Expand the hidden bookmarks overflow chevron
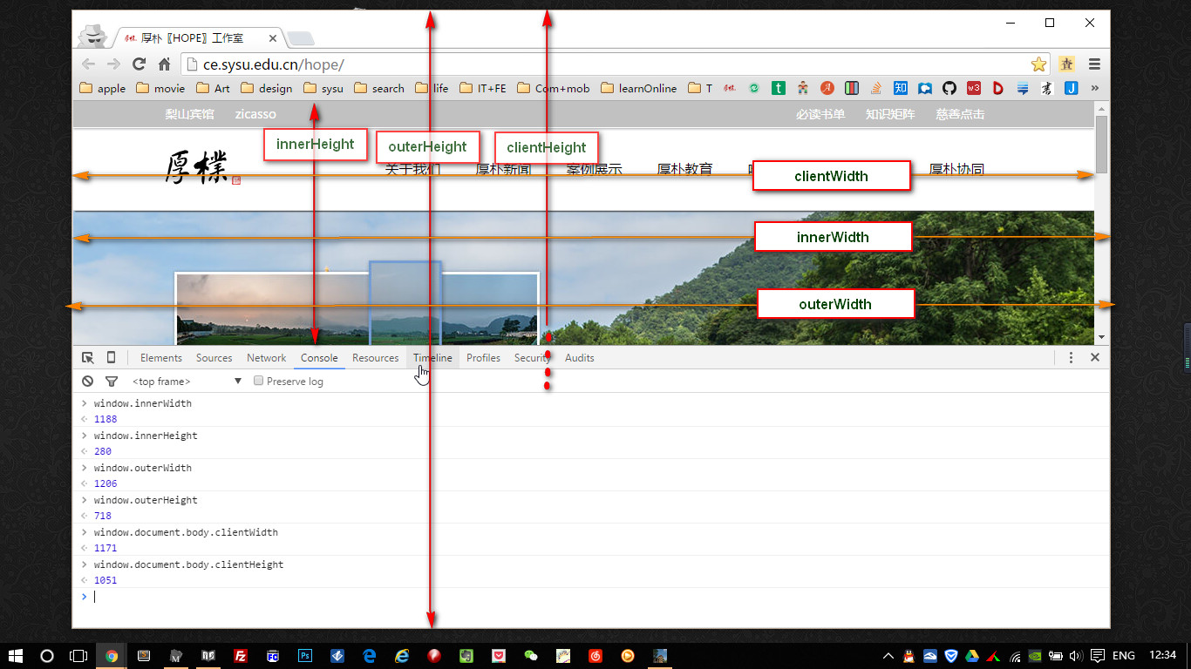The height and width of the screenshot is (669, 1191). 1095,88
